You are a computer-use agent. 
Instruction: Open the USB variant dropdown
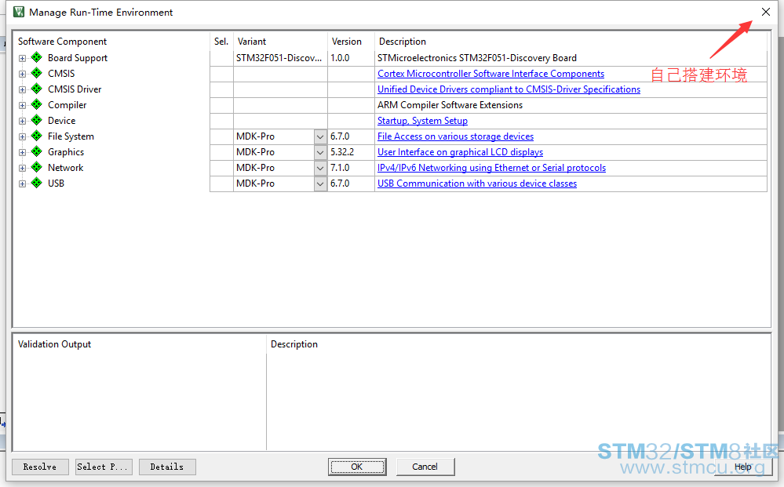coord(320,184)
